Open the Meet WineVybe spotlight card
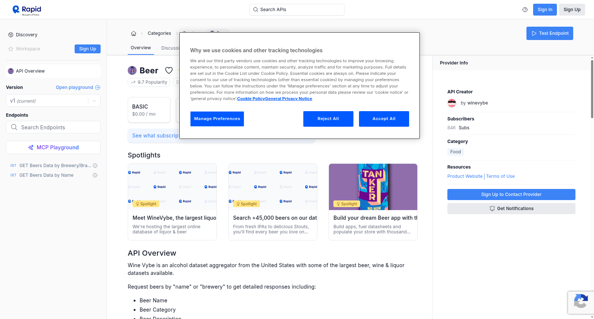The width and height of the screenshot is (594, 319). [x=172, y=202]
